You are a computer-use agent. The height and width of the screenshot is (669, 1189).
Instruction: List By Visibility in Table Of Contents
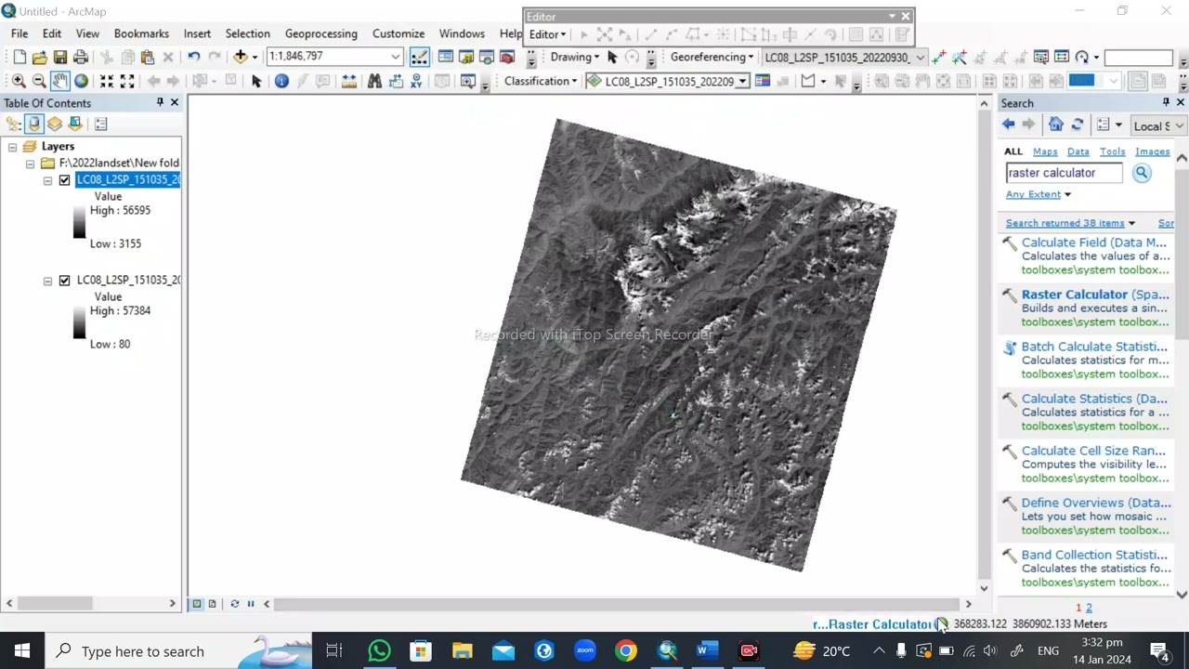pyautogui.click(x=55, y=124)
